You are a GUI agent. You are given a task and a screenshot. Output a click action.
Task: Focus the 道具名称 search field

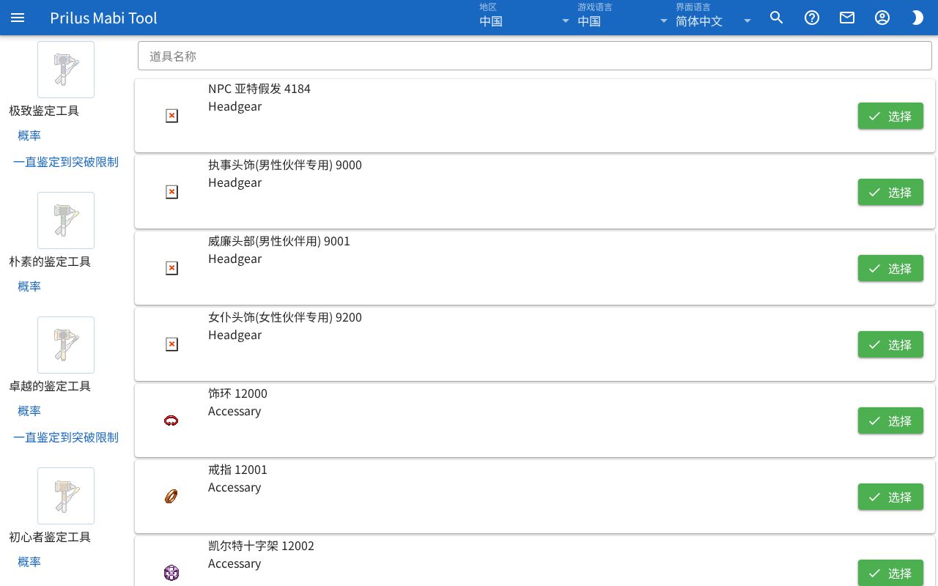(535, 56)
